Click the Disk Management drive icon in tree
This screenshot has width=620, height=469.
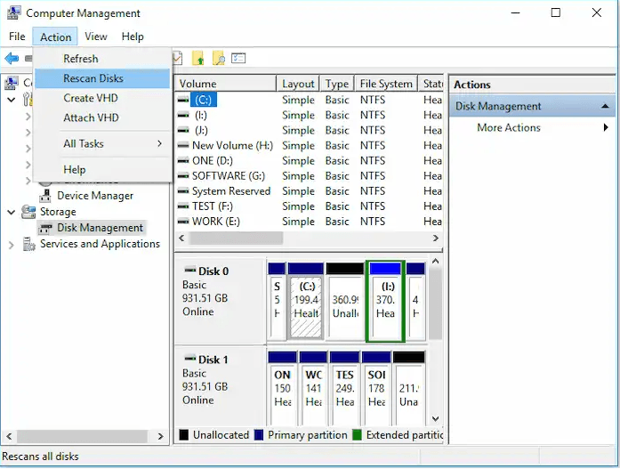46,228
